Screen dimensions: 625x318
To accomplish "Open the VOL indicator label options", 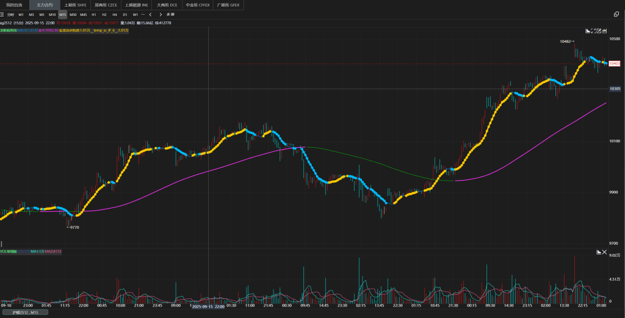I will click(9, 251).
